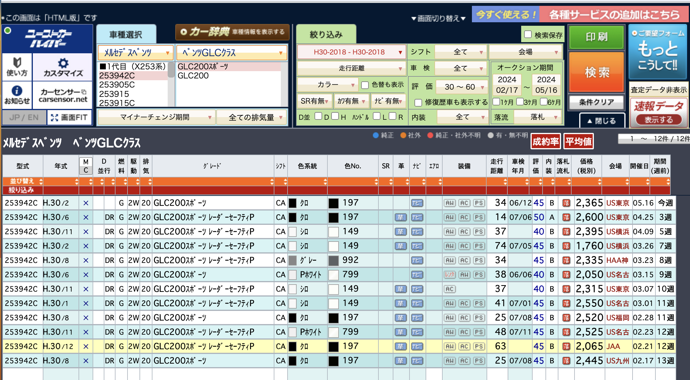Screen dimensions: 690x380
Task: Click ナビ icon in the HAA神 row
Action: [x=417, y=260]
